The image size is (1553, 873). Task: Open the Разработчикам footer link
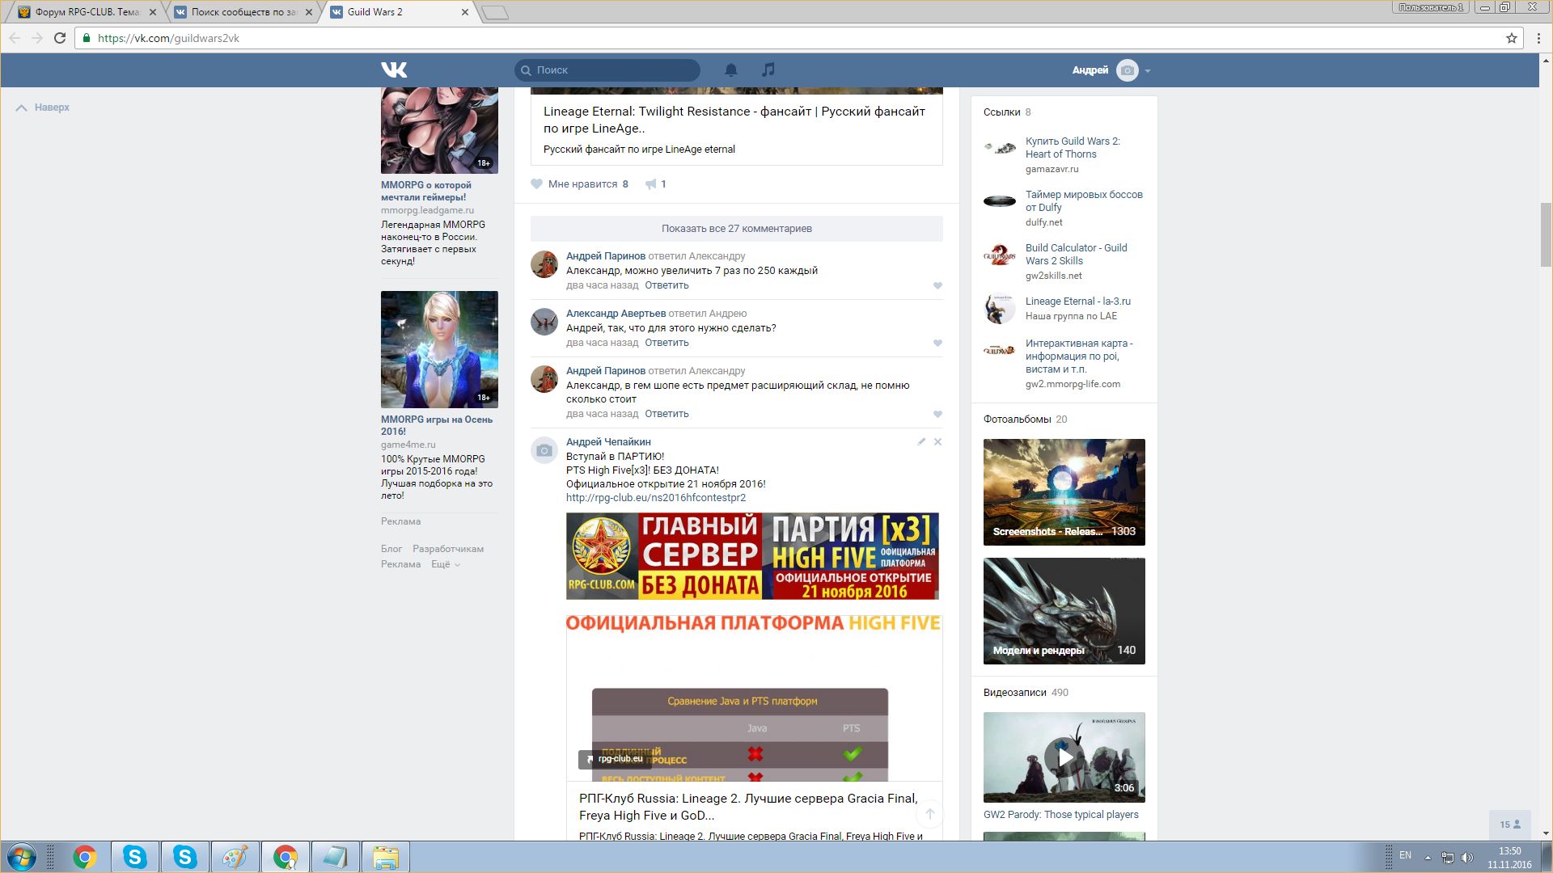click(448, 549)
